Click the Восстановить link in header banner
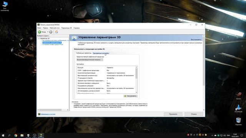This screenshot has height=138, width=246. [x=196, y=39]
